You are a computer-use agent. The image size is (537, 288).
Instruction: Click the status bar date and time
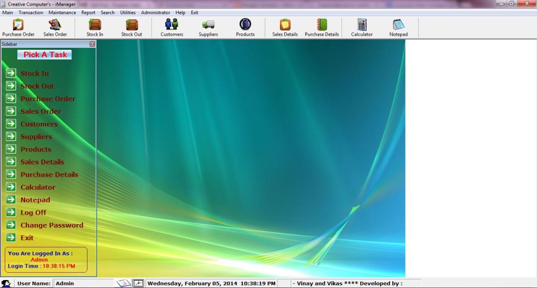pyautogui.click(x=211, y=283)
